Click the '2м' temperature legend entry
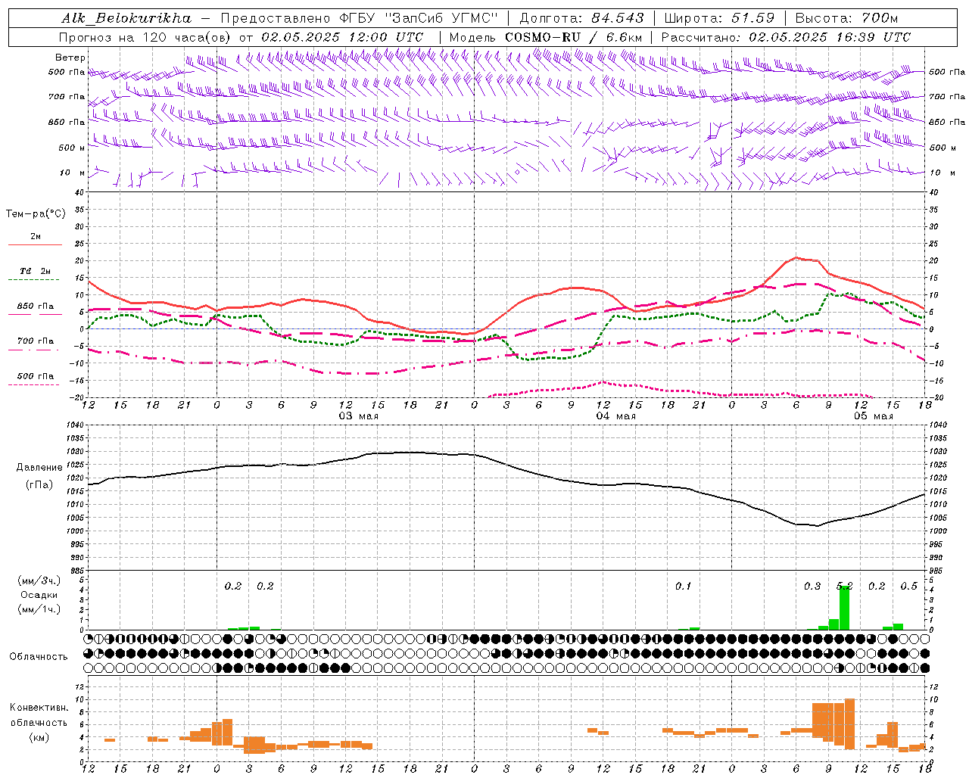969x775 pixels. coord(36,236)
